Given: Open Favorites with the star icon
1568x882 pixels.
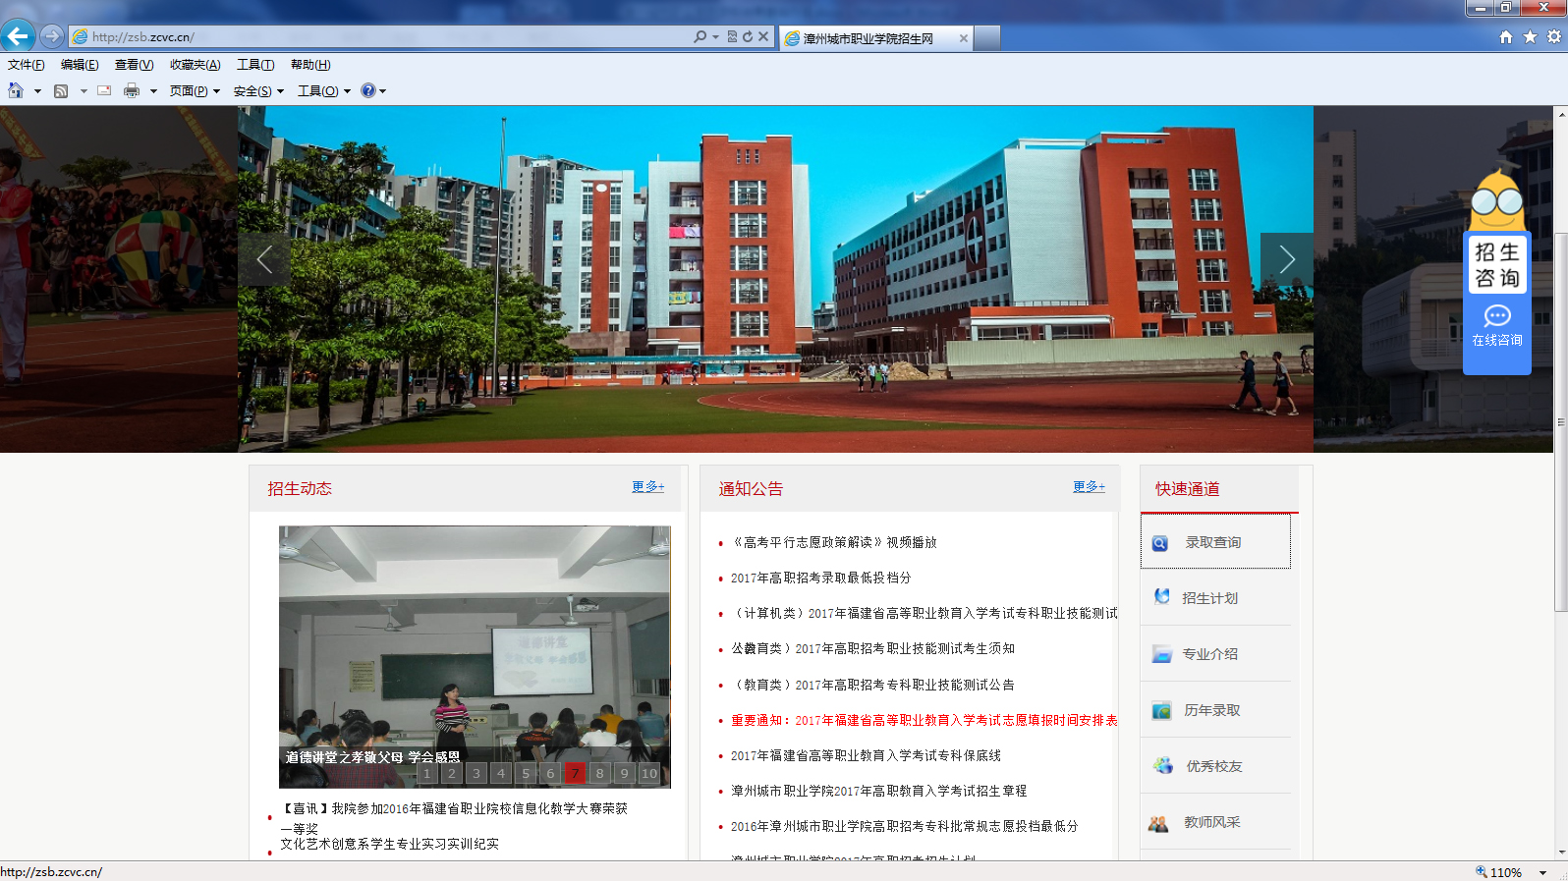Looking at the screenshot, I should [x=1530, y=37].
